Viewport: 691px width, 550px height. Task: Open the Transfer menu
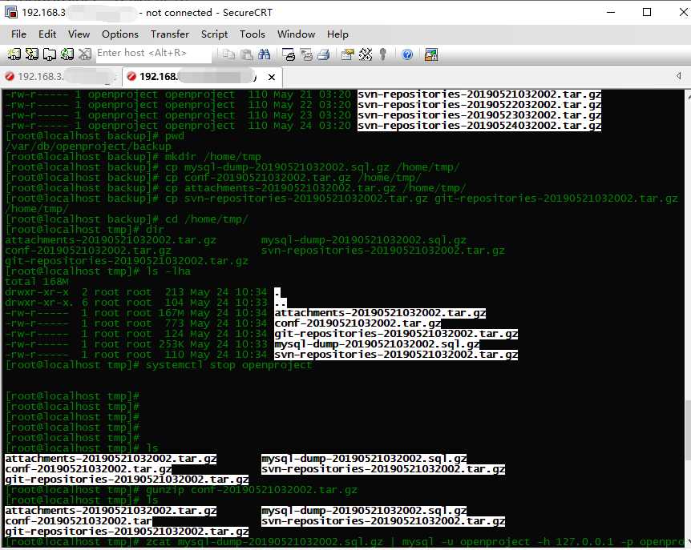[x=170, y=34]
